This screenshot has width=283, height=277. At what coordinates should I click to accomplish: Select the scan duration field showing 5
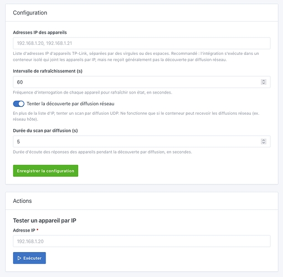[142, 141]
